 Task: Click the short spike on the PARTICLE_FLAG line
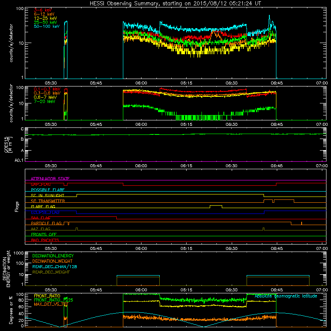pos(302,223)
